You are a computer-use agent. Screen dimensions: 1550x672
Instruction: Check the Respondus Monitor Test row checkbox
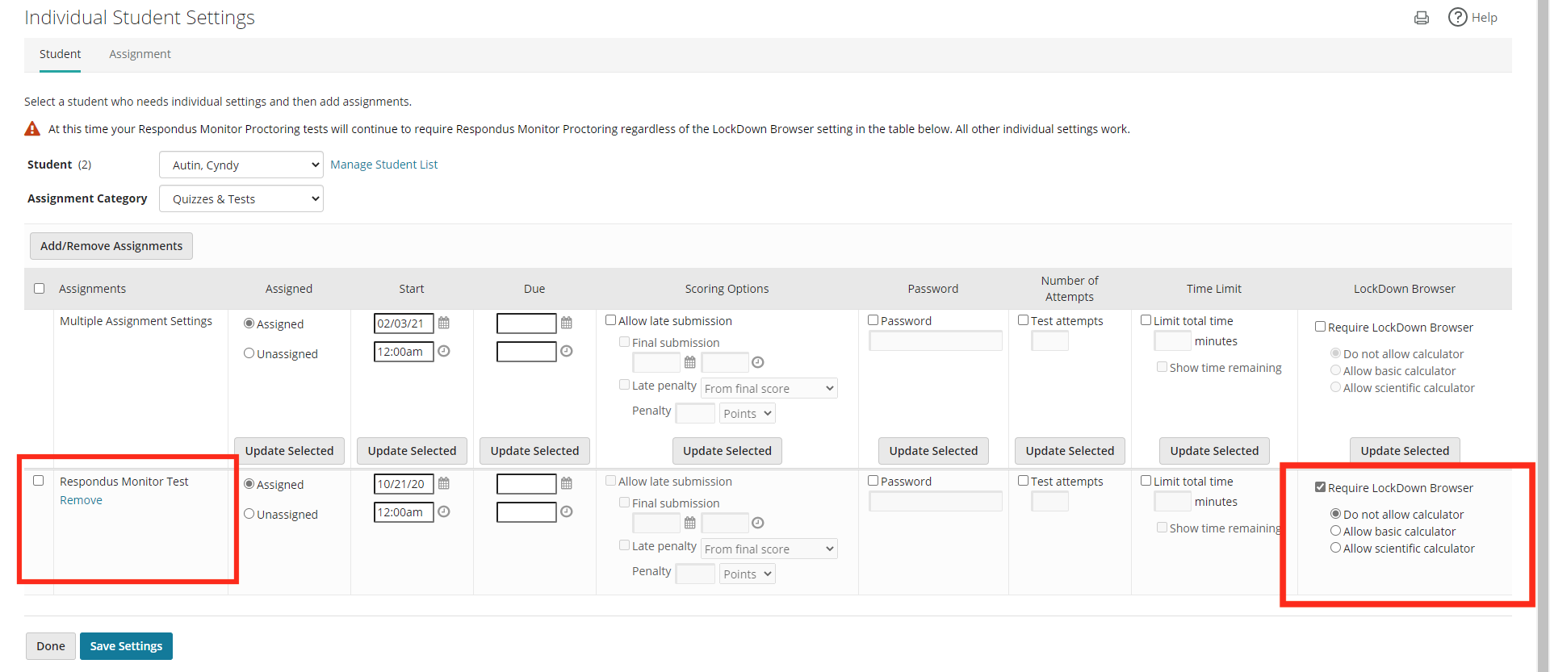[38, 481]
